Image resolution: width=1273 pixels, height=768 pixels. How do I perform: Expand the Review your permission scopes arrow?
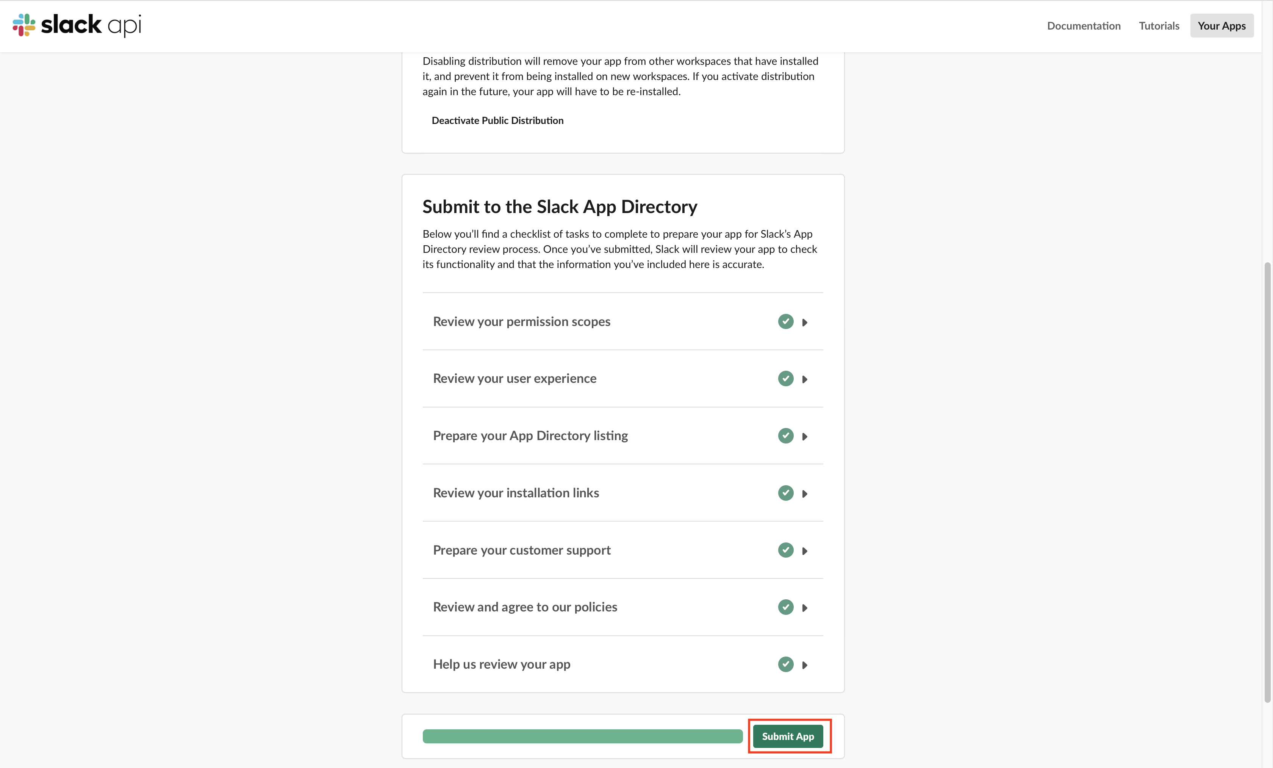coord(804,323)
